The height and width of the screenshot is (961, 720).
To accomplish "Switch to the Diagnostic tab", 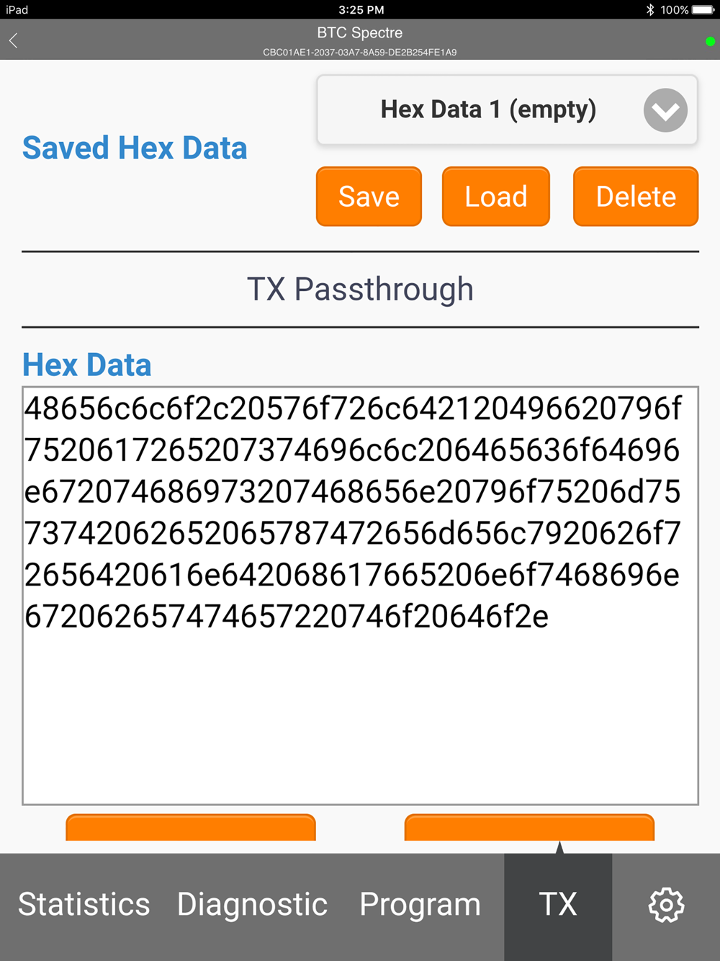I will [x=252, y=905].
